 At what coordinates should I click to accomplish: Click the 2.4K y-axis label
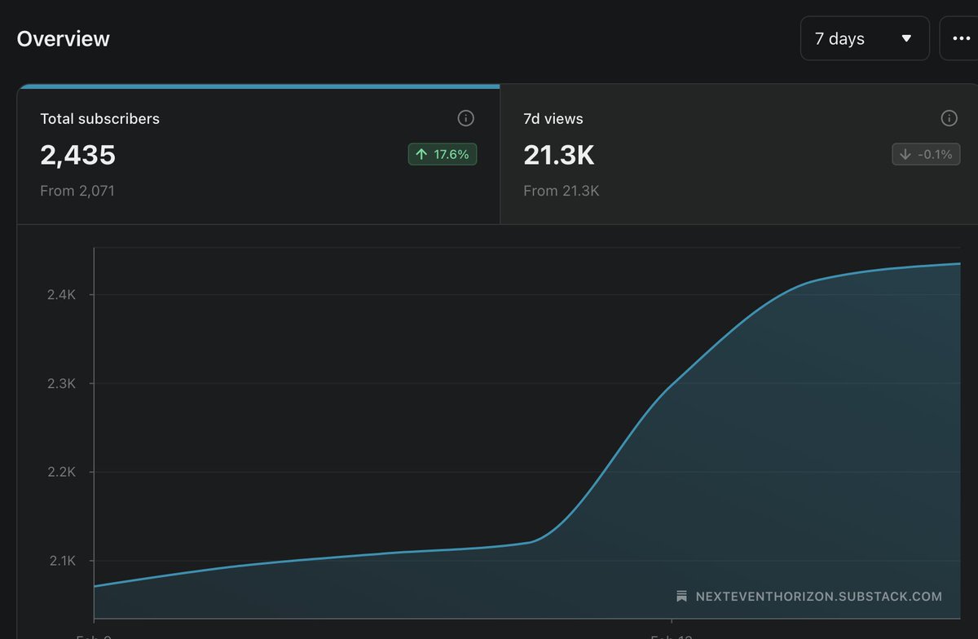point(61,295)
